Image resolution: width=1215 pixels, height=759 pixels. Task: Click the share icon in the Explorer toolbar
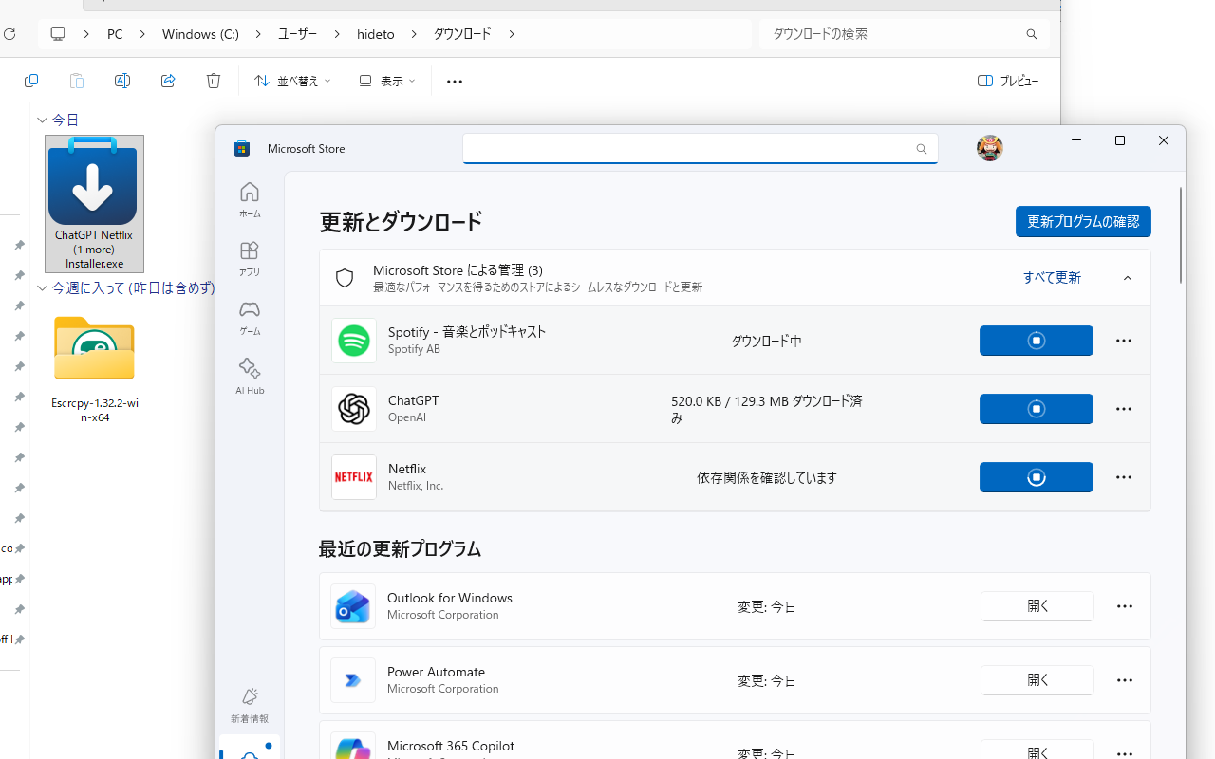point(167,81)
